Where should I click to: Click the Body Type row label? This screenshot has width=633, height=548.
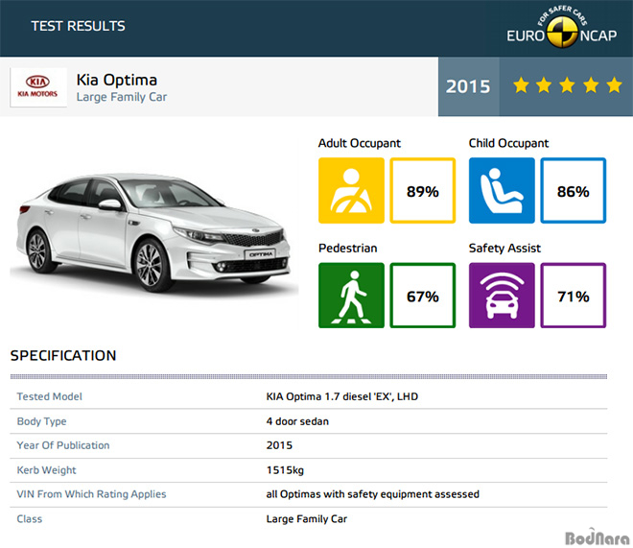click(x=41, y=421)
